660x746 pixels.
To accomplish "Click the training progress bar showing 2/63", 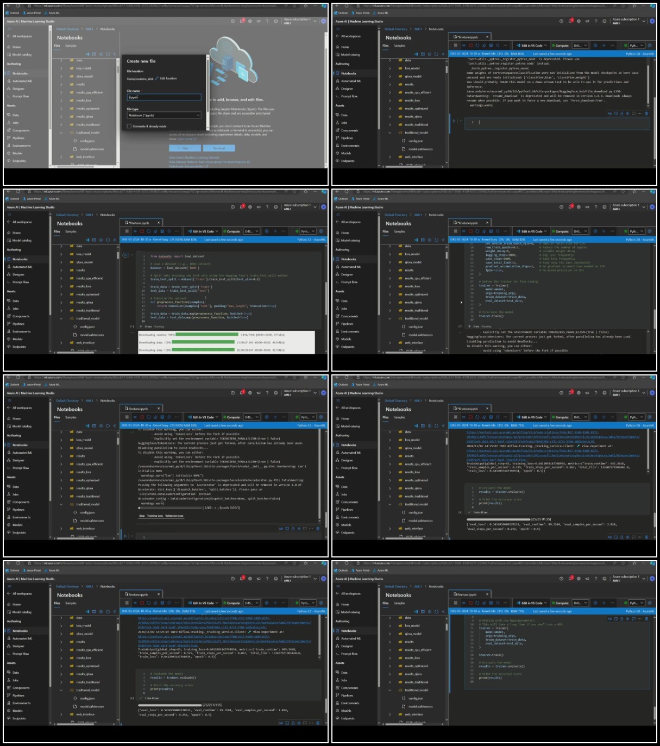I will pos(169,508).
